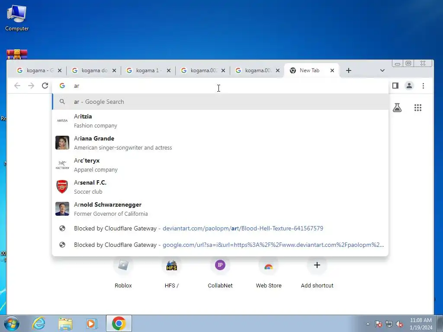Image resolution: width=443 pixels, height=332 pixels.
Task: Open the profile avatar menu
Action: click(x=409, y=86)
